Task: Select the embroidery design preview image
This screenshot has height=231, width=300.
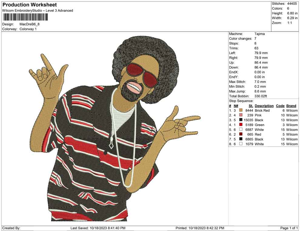Action: click(x=112, y=127)
